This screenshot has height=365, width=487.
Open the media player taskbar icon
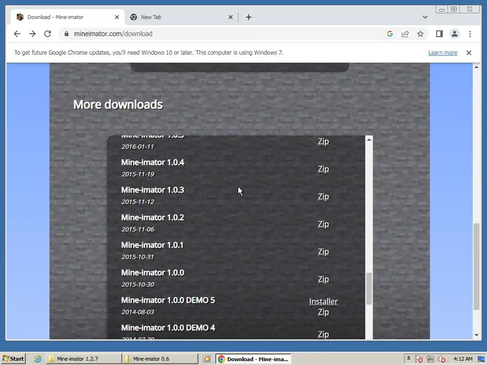point(207,359)
